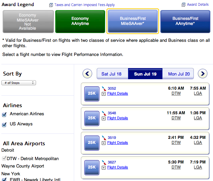Select the 25K award for flight 3052
Image resolution: width=213 pixels, height=181 pixels.
[92, 94]
